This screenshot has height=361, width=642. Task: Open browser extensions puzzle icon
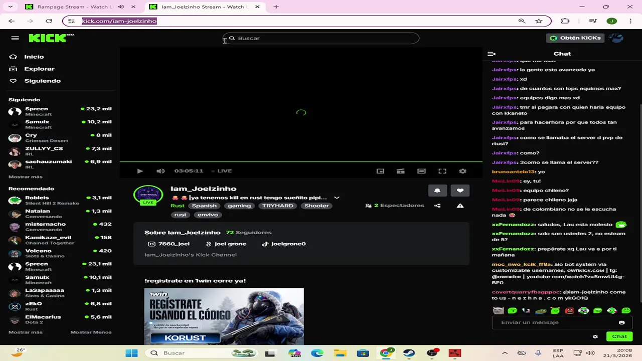(x=565, y=21)
